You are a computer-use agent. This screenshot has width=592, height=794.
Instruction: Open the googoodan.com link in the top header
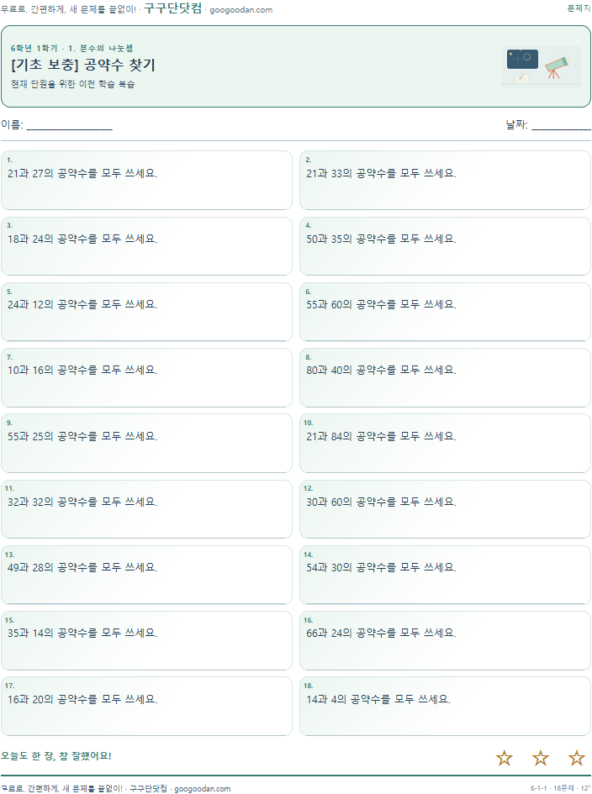point(240,9)
